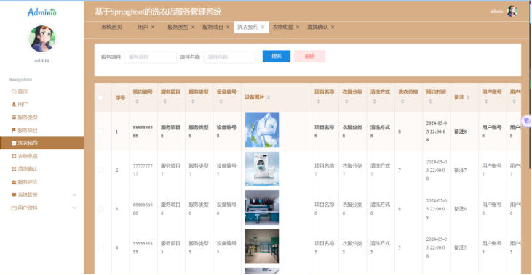Click the grid icon beside 清洗确认
532x275 pixels.
pos(14,169)
